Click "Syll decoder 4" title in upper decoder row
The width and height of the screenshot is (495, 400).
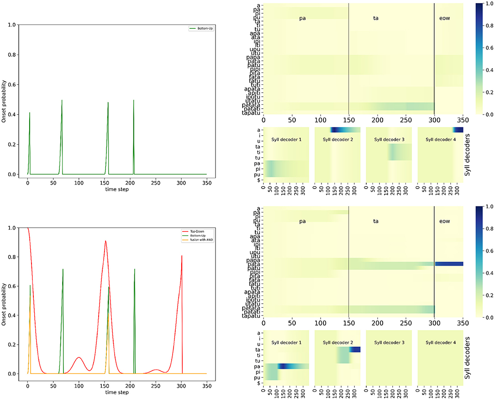pyautogui.click(x=441, y=140)
